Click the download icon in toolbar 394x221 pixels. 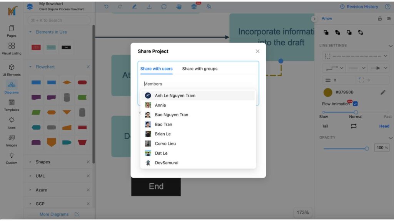pyautogui.click(x=149, y=7)
